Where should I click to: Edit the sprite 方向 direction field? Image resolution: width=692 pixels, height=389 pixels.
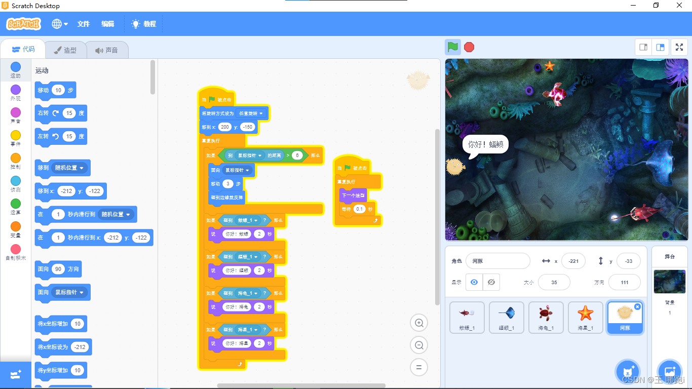point(625,282)
